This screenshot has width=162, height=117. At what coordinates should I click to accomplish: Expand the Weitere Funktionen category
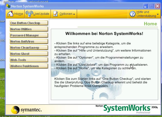point(29,66)
